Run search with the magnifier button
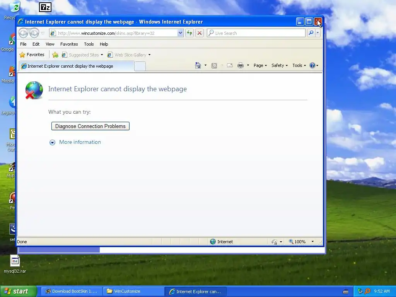This screenshot has width=396, height=297. pos(311,33)
